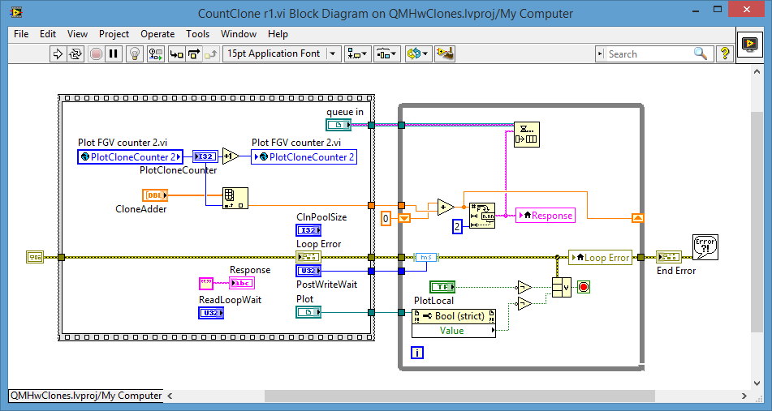Click Step Over button

[x=194, y=54]
